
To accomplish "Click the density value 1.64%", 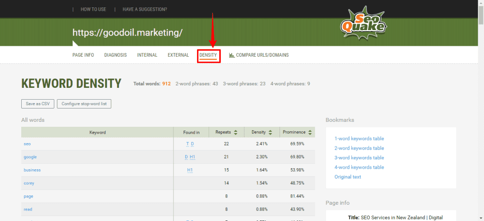I will pos(262,170).
